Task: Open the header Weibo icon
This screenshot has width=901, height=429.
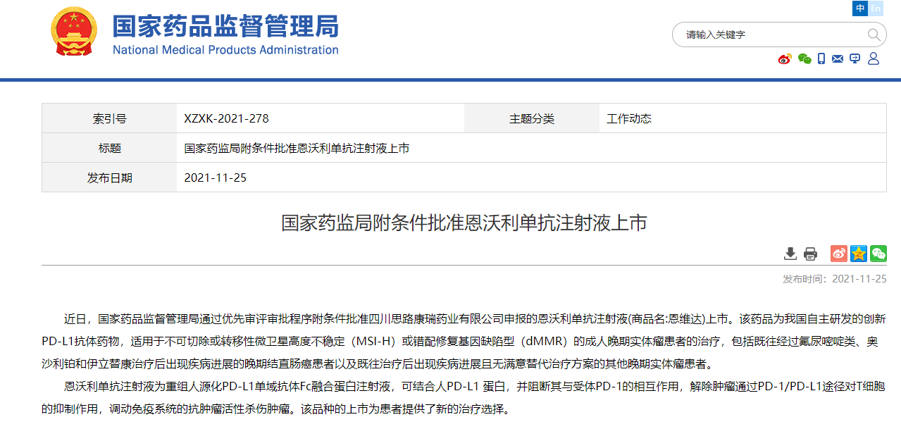Action: (x=785, y=59)
